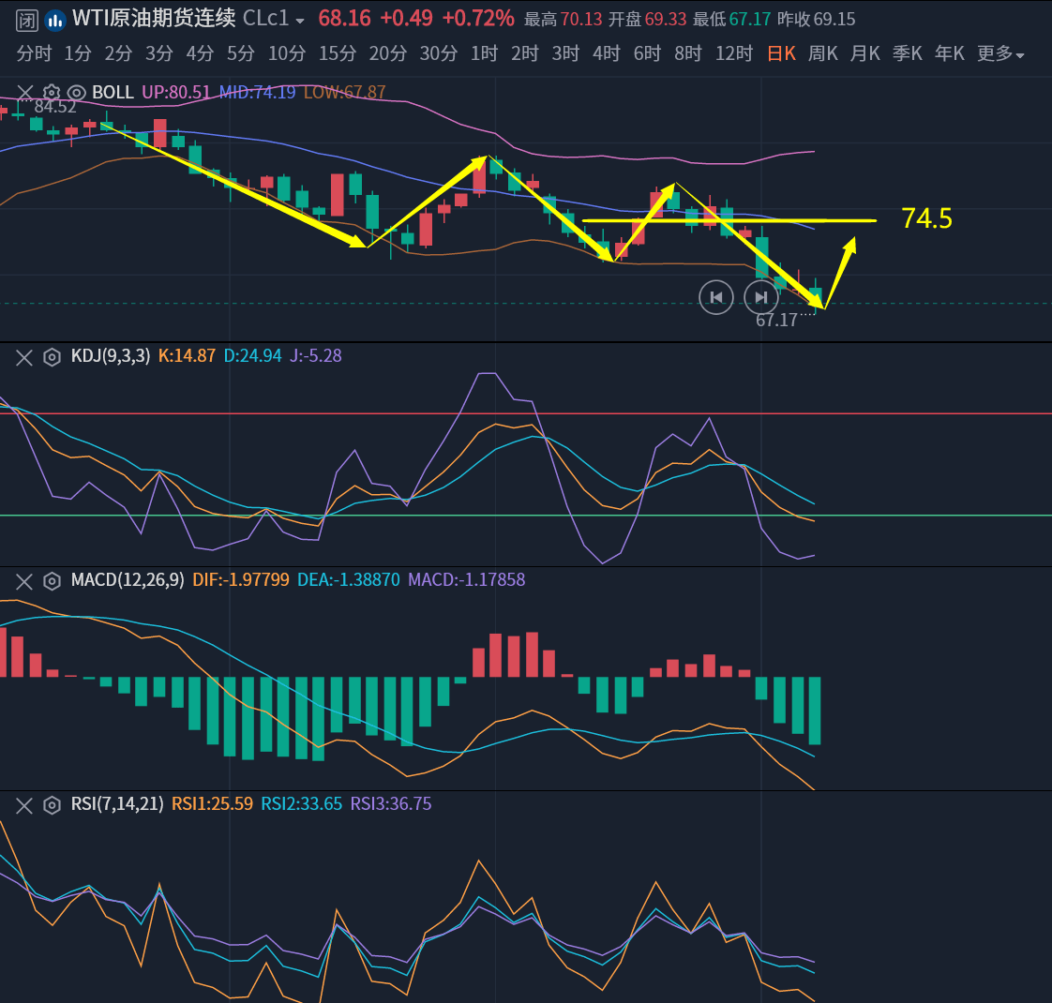Click the 昨收 69.15 previous close
The height and width of the screenshot is (1003, 1052).
tap(817, 20)
